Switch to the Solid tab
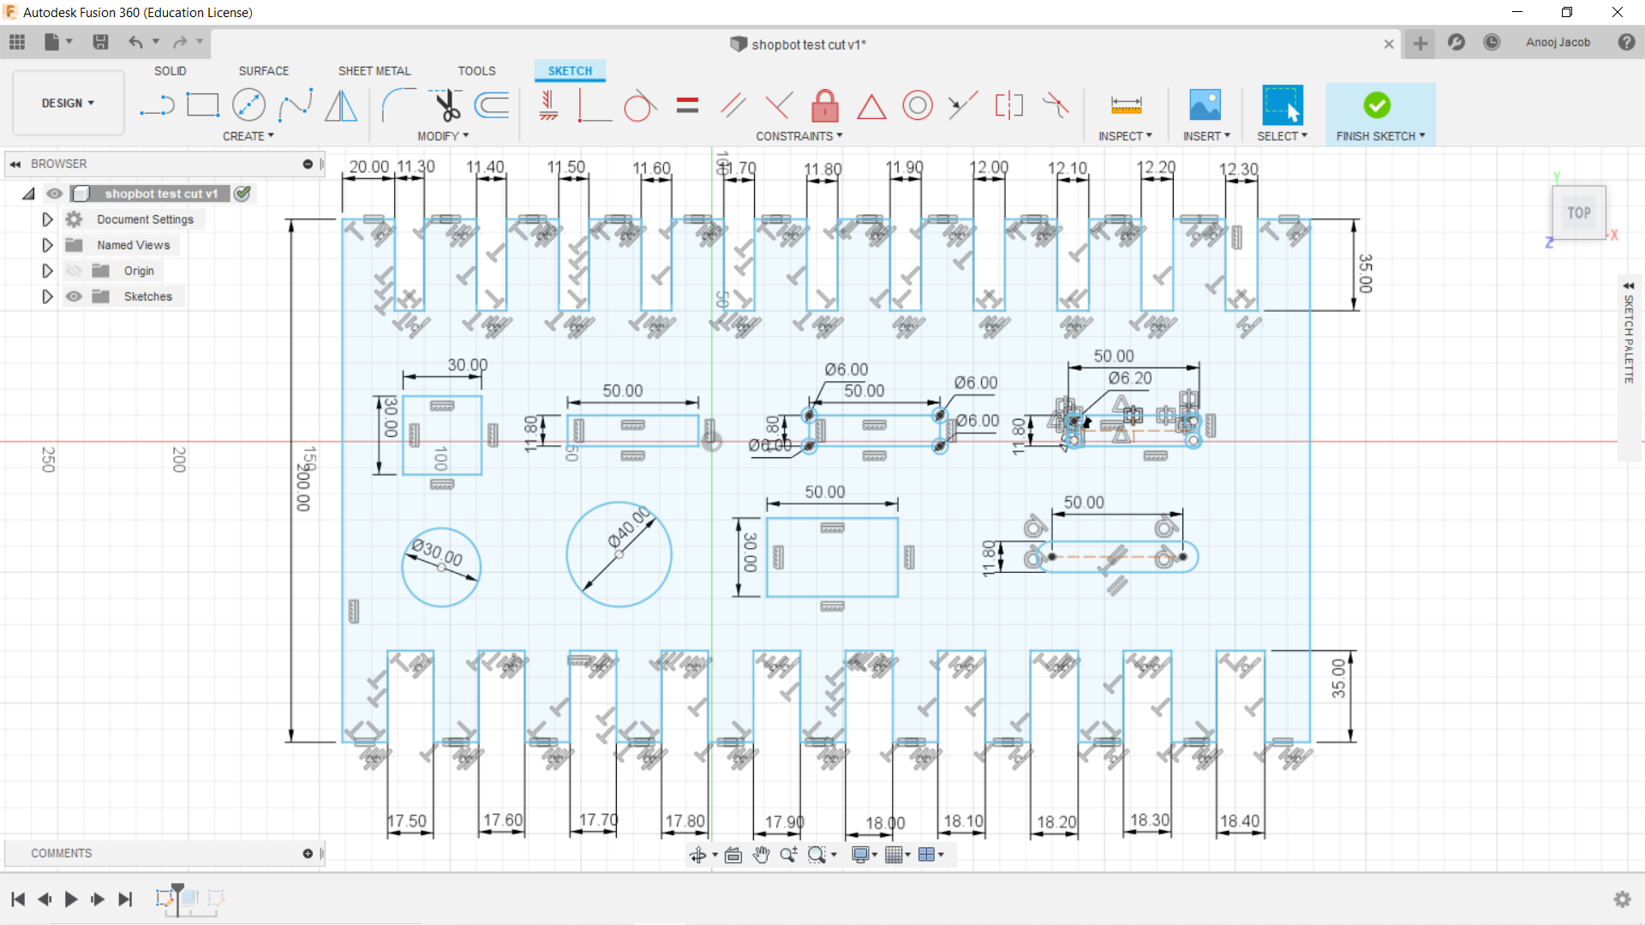This screenshot has height=925, width=1645. tap(170, 71)
